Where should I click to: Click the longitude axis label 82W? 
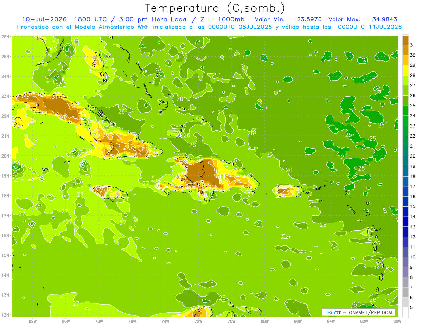tap(33, 321)
